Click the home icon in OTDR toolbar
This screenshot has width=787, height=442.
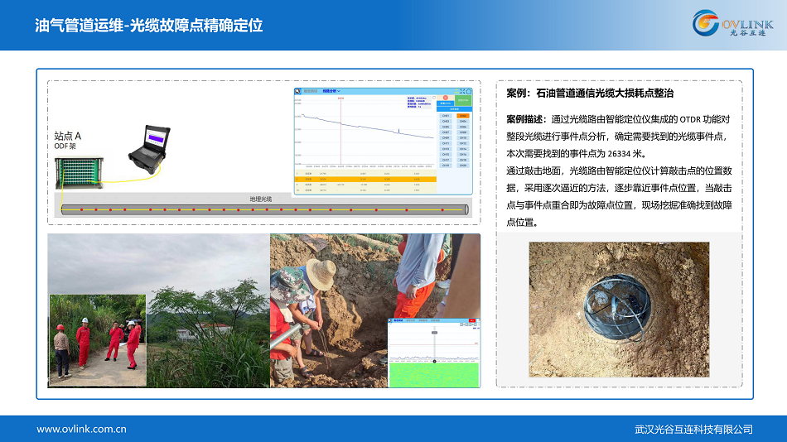pyautogui.click(x=469, y=91)
